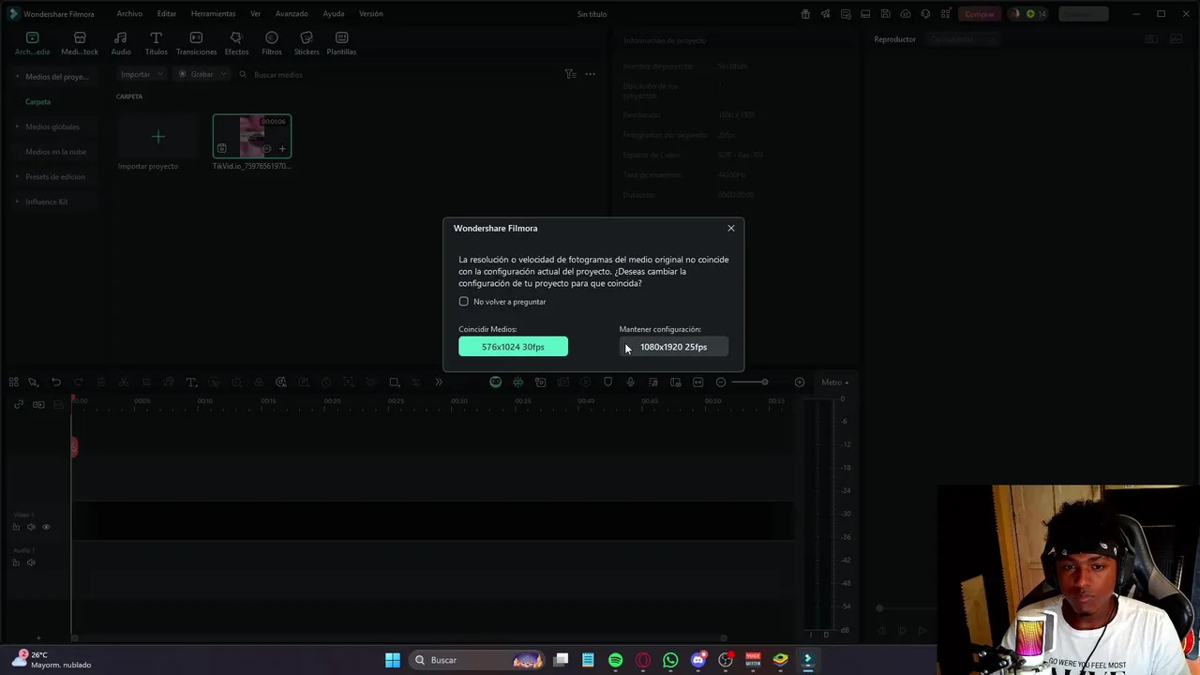Click the zoom in plus icon on timeline
Screen dimensions: 1200x675
point(800,382)
